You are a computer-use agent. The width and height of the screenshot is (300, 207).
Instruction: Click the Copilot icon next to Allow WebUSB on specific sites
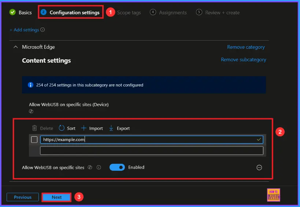pyautogui.click(x=90, y=167)
